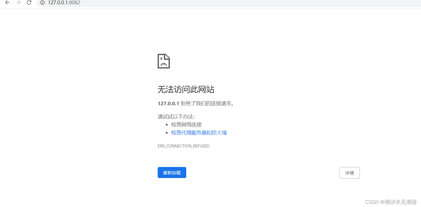Click the browser back arrow

pyautogui.click(x=7, y=3)
